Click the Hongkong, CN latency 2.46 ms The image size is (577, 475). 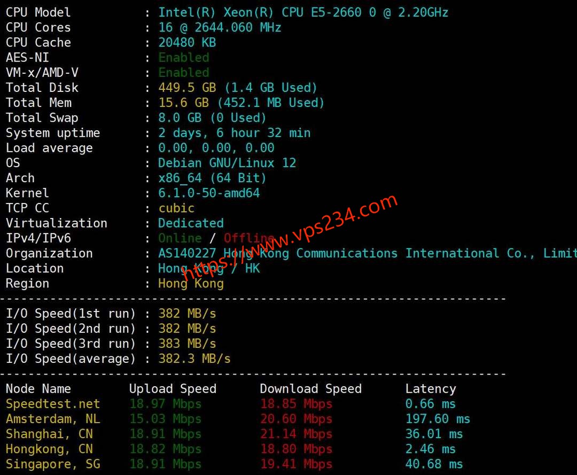(431, 449)
